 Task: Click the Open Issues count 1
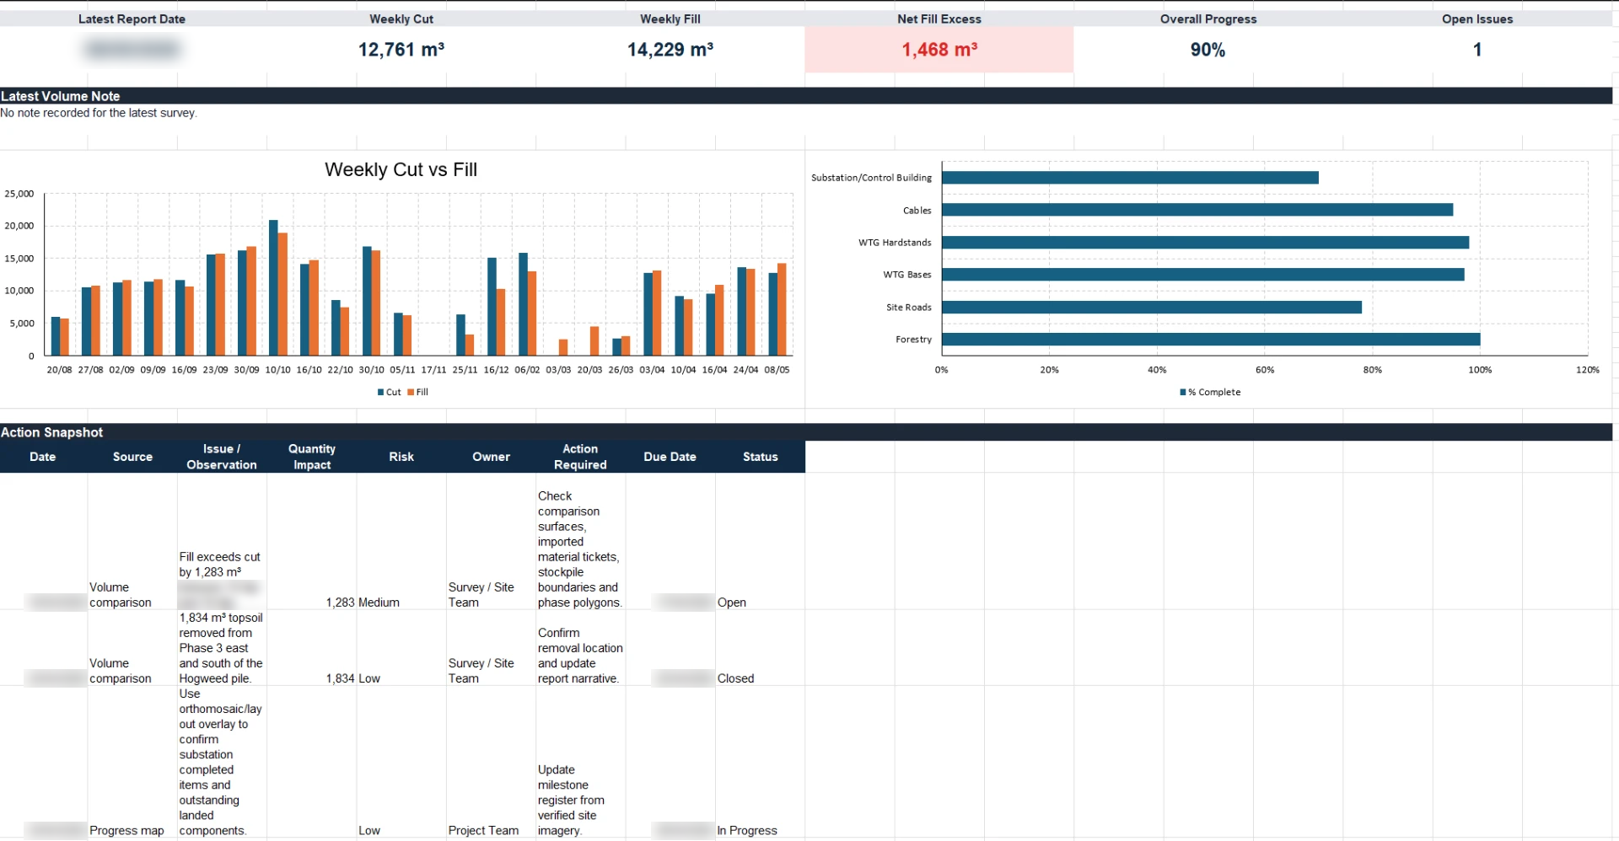click(1477, 50)
